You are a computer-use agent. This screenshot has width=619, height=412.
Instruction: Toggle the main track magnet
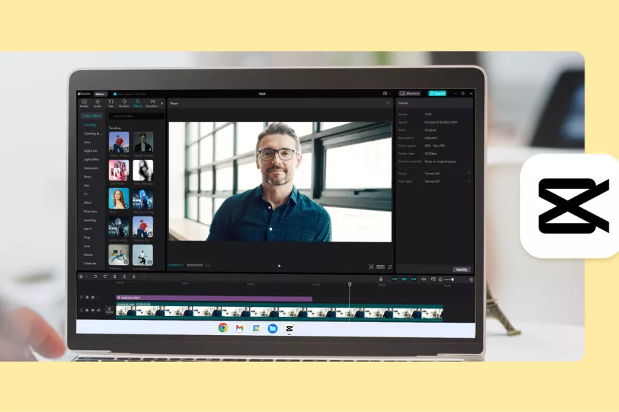394,279
